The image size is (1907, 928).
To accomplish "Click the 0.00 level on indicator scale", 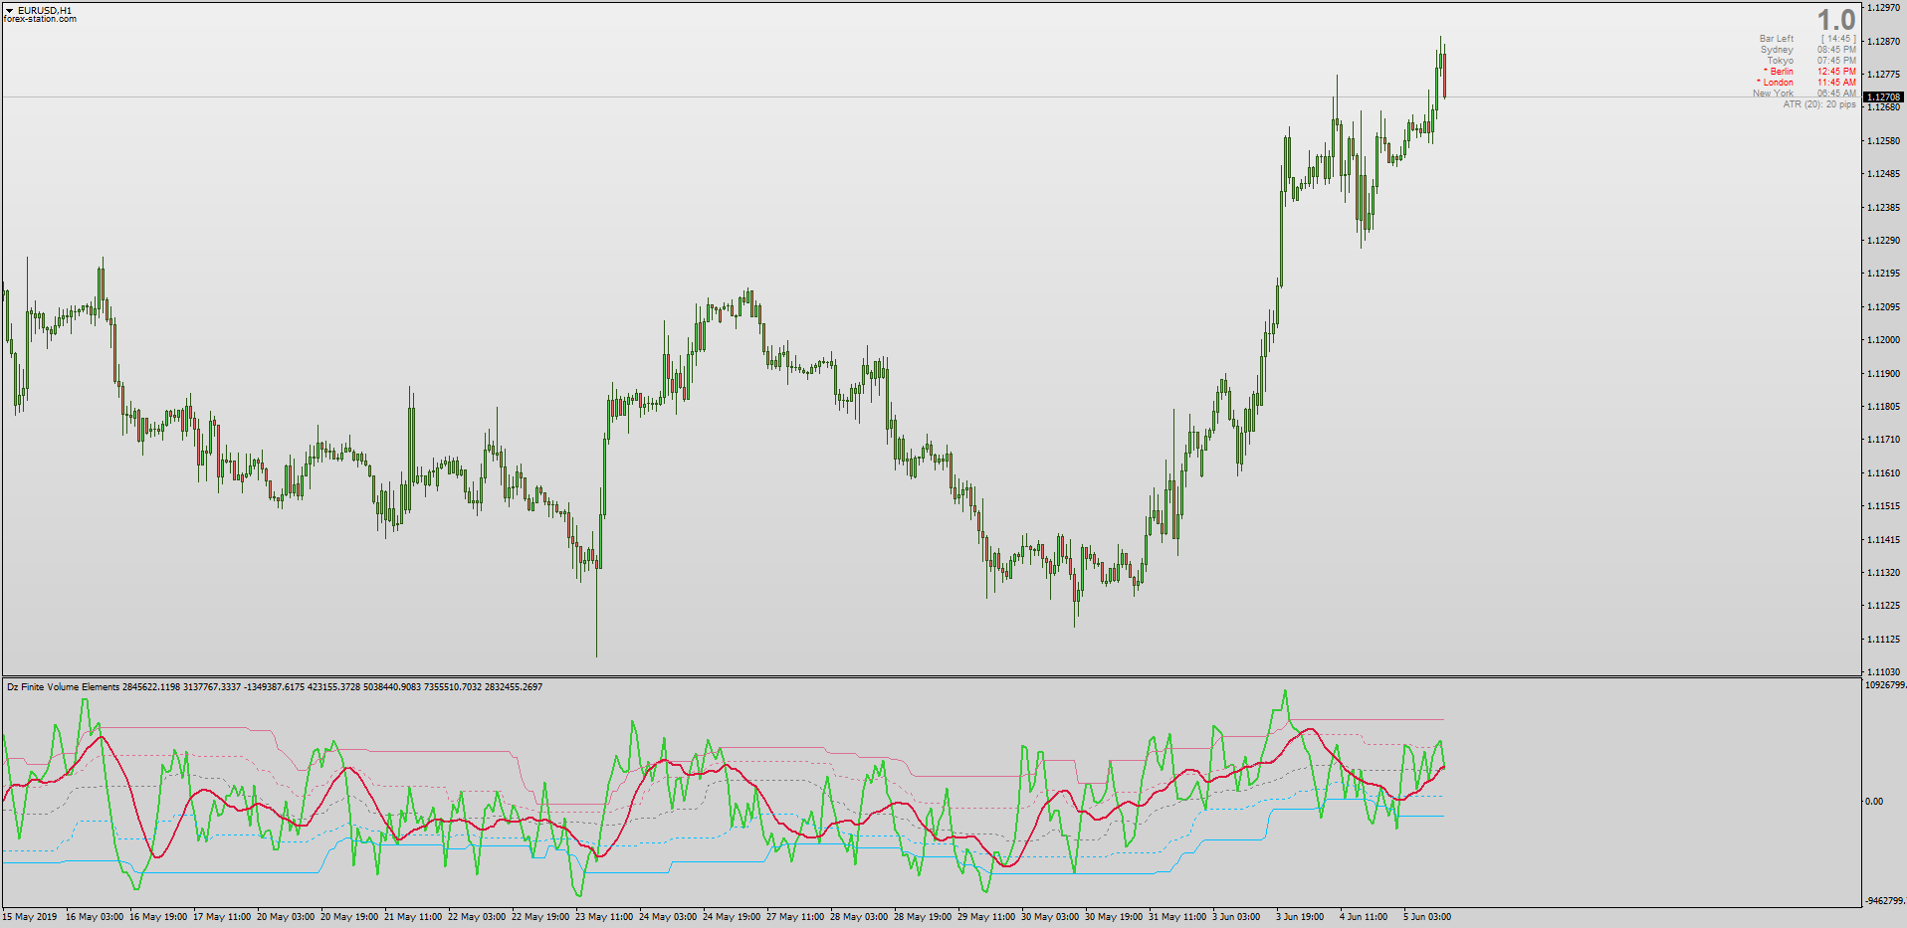I will pos(1874,801).
